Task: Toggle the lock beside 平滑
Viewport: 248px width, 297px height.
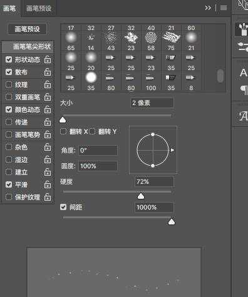Action: click(48, 184)
